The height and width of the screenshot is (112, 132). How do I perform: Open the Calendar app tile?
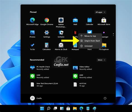(89, 21)
